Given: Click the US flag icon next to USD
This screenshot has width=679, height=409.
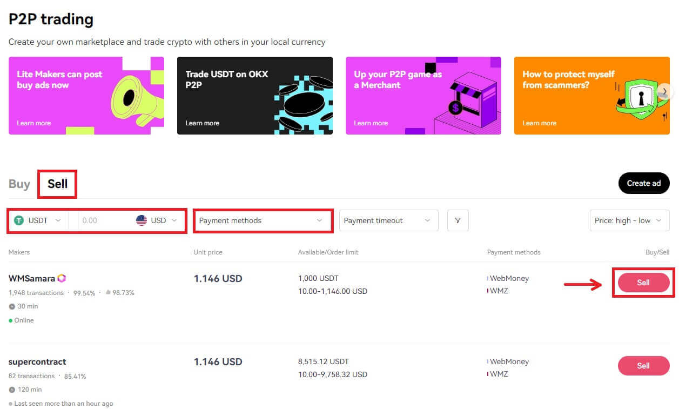Looking at the screenshot, I should pyautogui.click(x=142, y=220).
